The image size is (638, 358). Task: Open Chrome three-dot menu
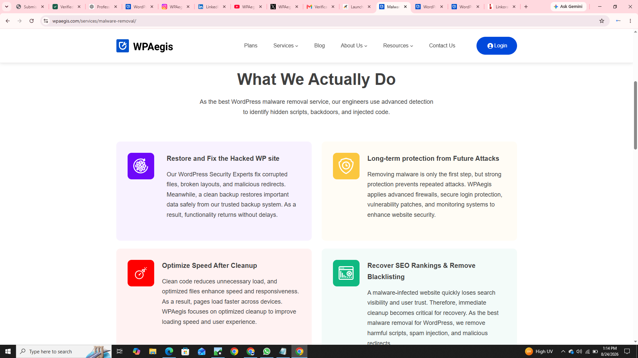pos(630,21)
